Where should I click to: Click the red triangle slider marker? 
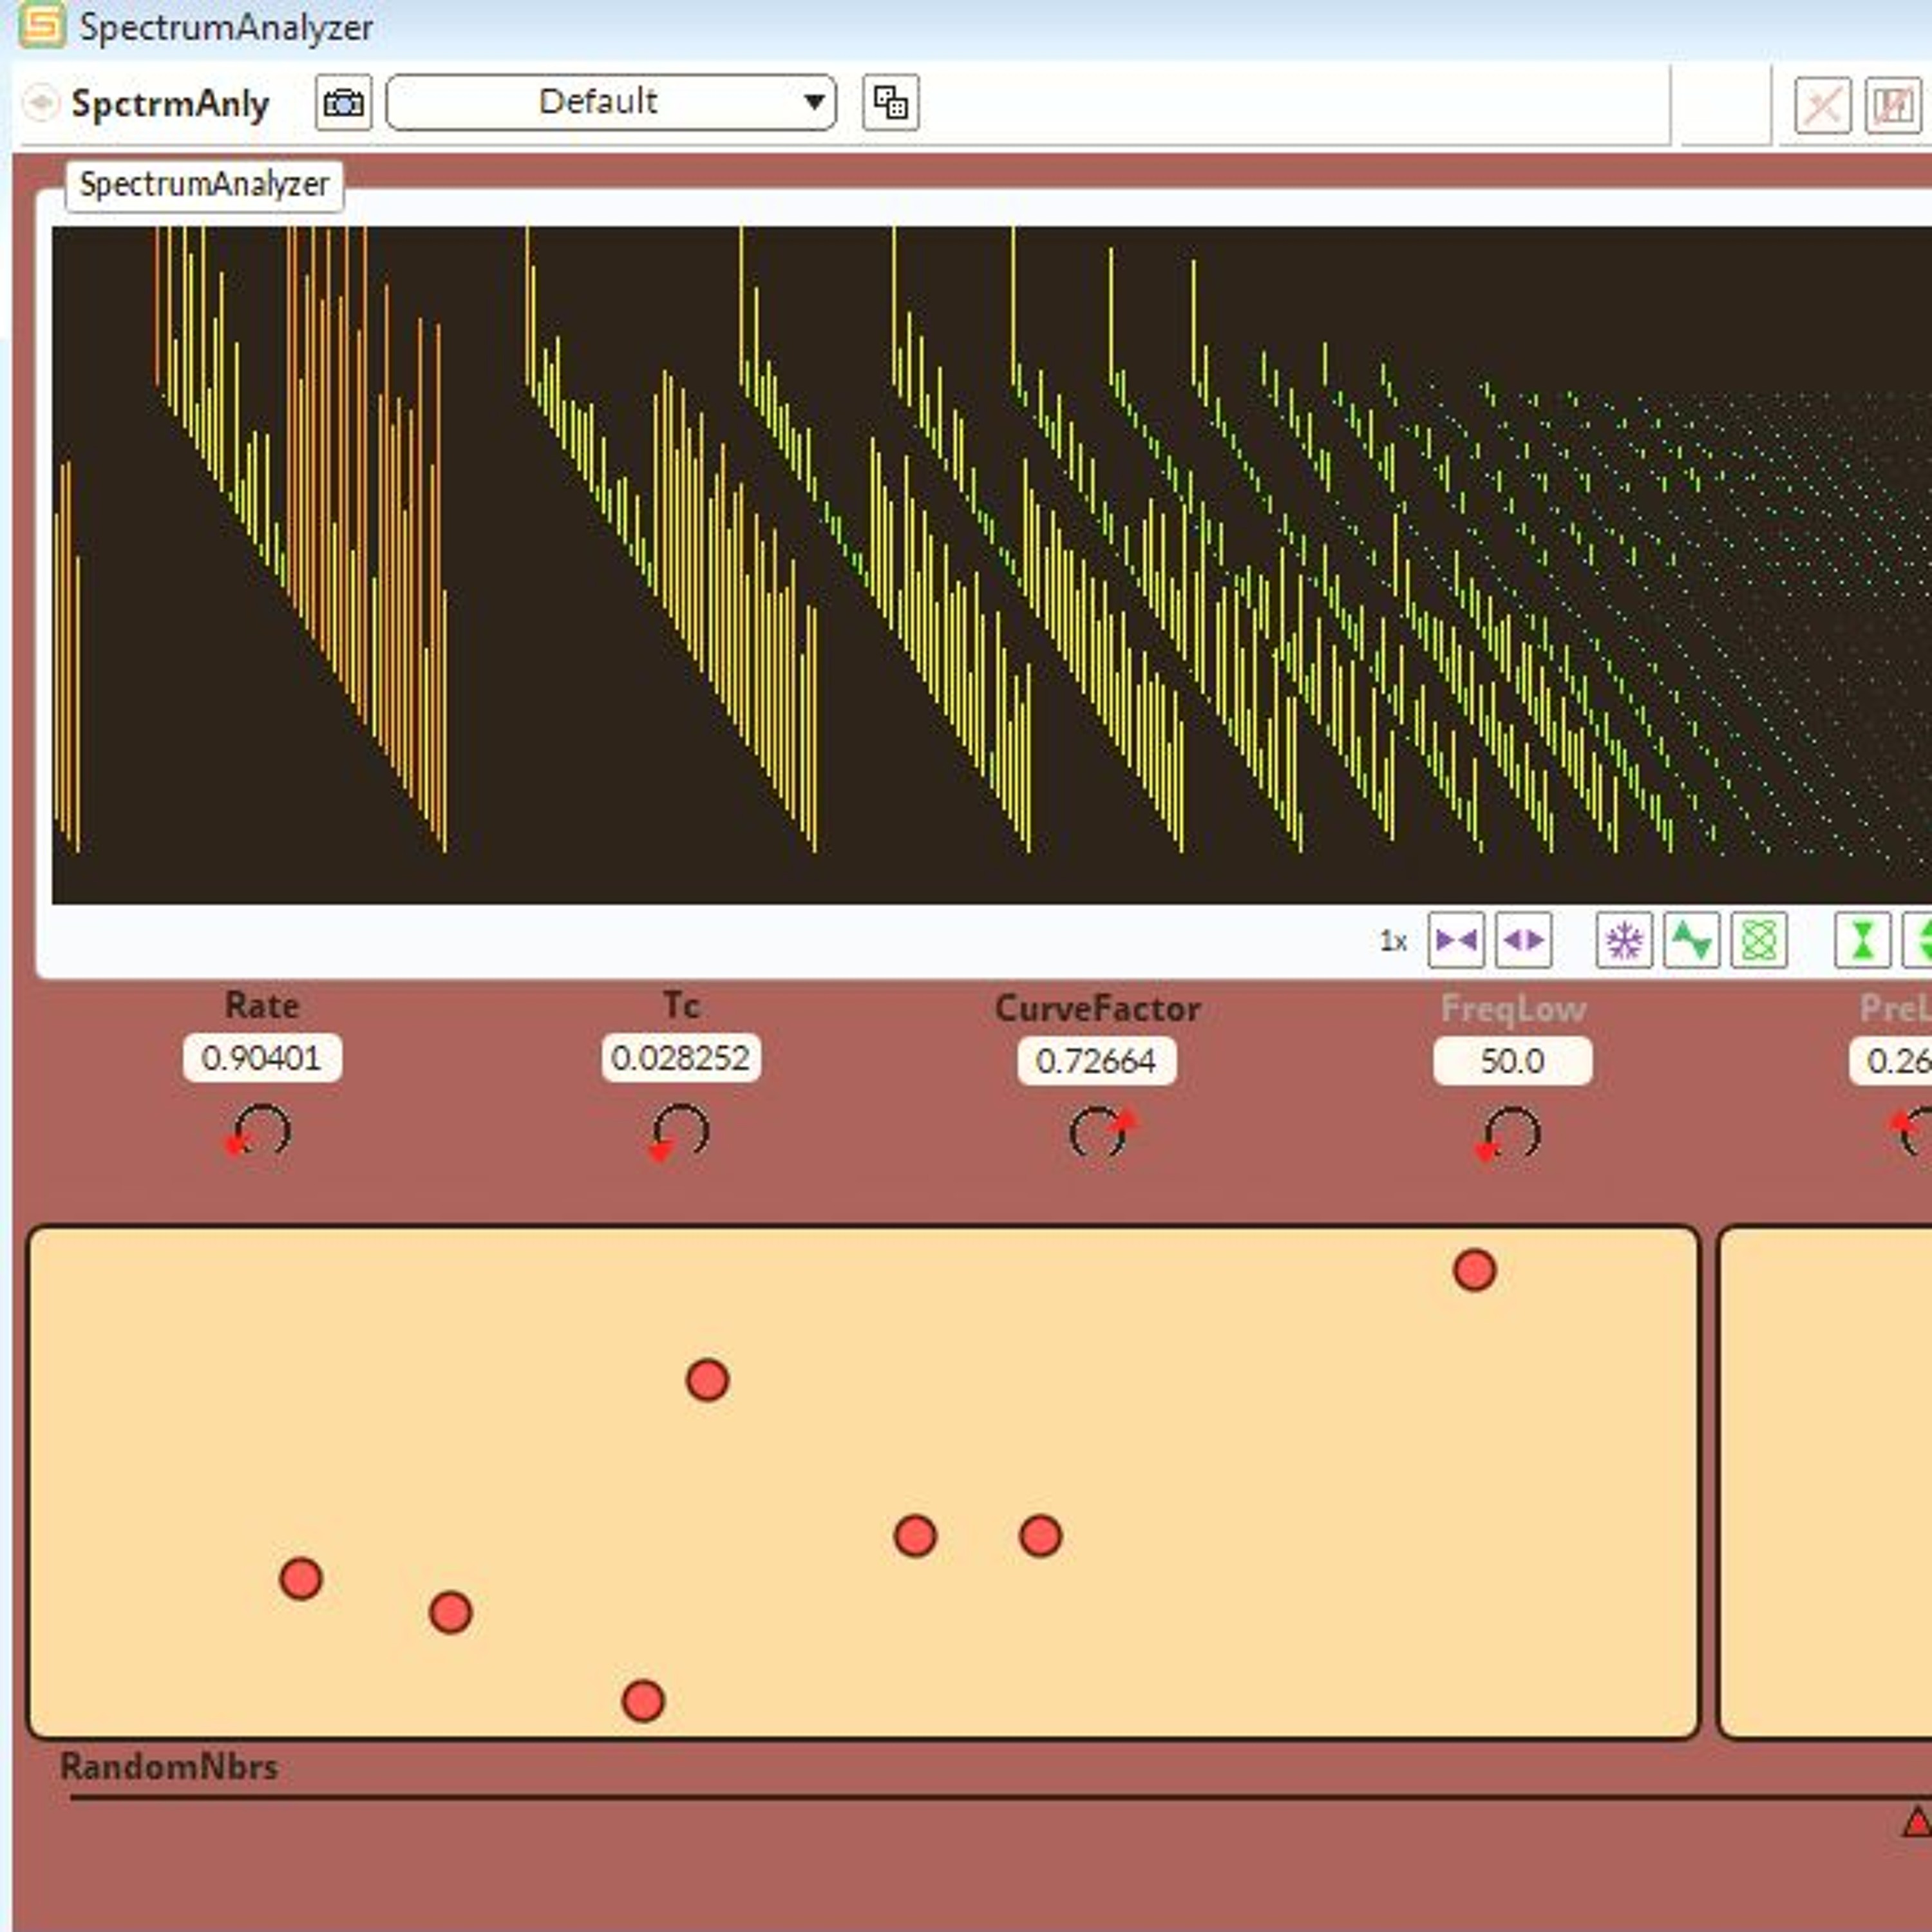point(1917,1822)
